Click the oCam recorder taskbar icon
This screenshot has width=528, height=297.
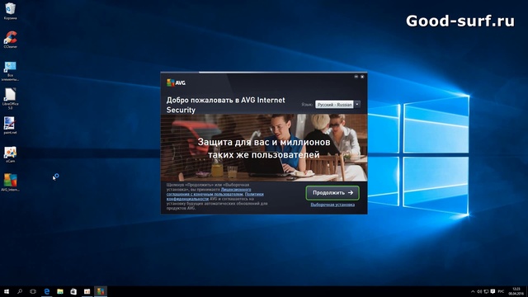(x=87, y=291)
